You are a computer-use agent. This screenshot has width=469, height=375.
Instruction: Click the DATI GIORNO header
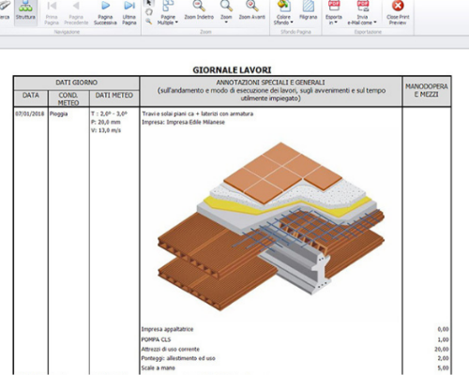(77, 82)
